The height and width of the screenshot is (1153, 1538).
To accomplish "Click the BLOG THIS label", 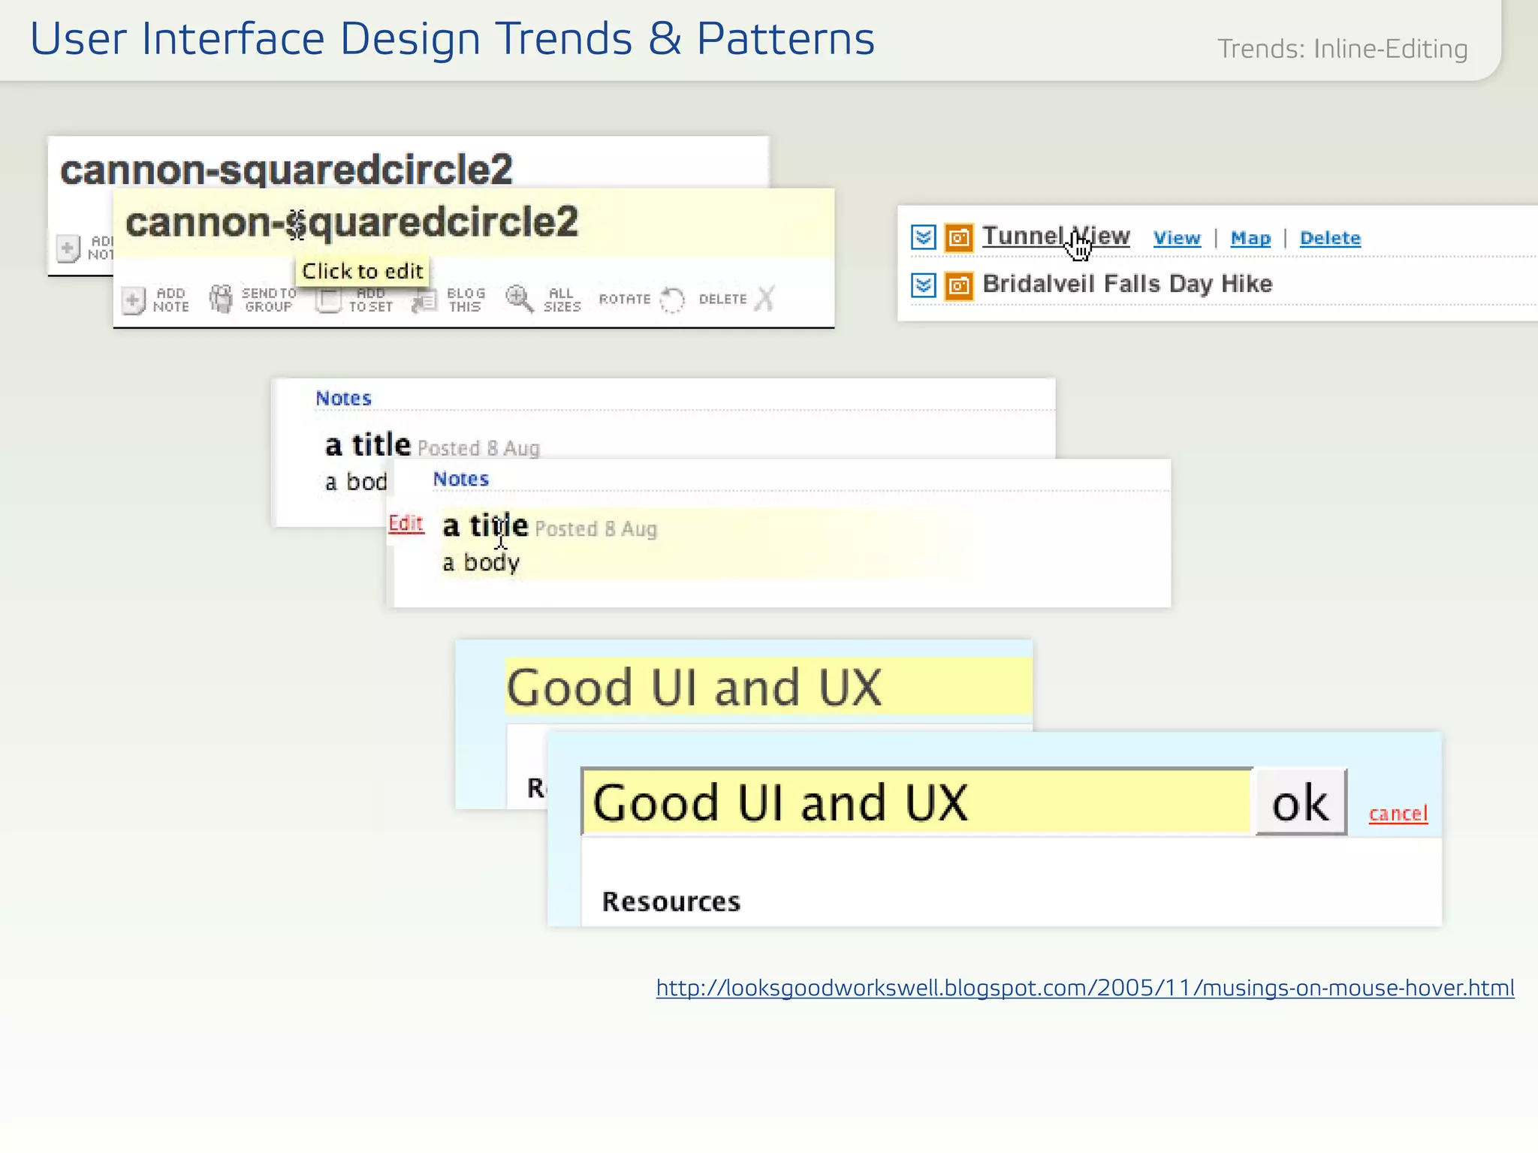I will [x=466, y=300].
